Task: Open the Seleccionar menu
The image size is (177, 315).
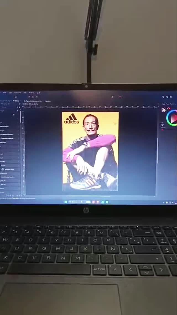Action: 18,93
